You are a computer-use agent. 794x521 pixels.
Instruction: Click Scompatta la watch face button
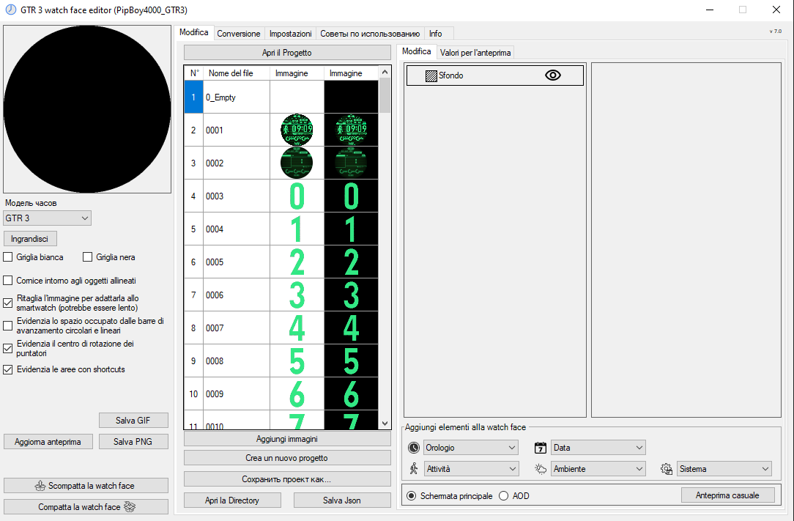(x=86, y=486)
